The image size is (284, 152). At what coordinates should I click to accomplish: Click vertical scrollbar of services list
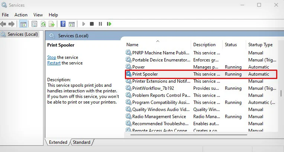pyautogui.click(x=281, y=93)
